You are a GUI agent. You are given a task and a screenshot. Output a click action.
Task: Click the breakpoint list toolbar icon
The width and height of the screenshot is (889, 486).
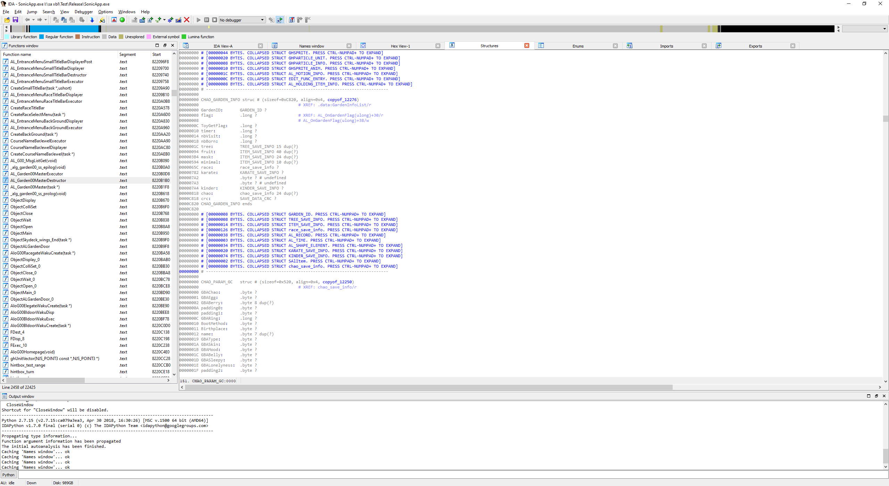pyautogui.click(x=292, y=20)
